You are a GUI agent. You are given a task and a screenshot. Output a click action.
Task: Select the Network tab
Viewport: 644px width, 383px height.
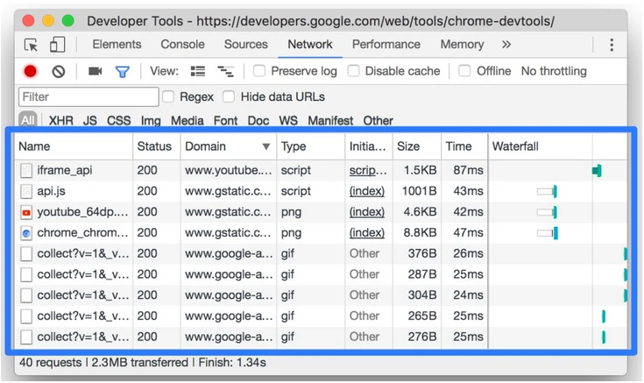[309, 45]
